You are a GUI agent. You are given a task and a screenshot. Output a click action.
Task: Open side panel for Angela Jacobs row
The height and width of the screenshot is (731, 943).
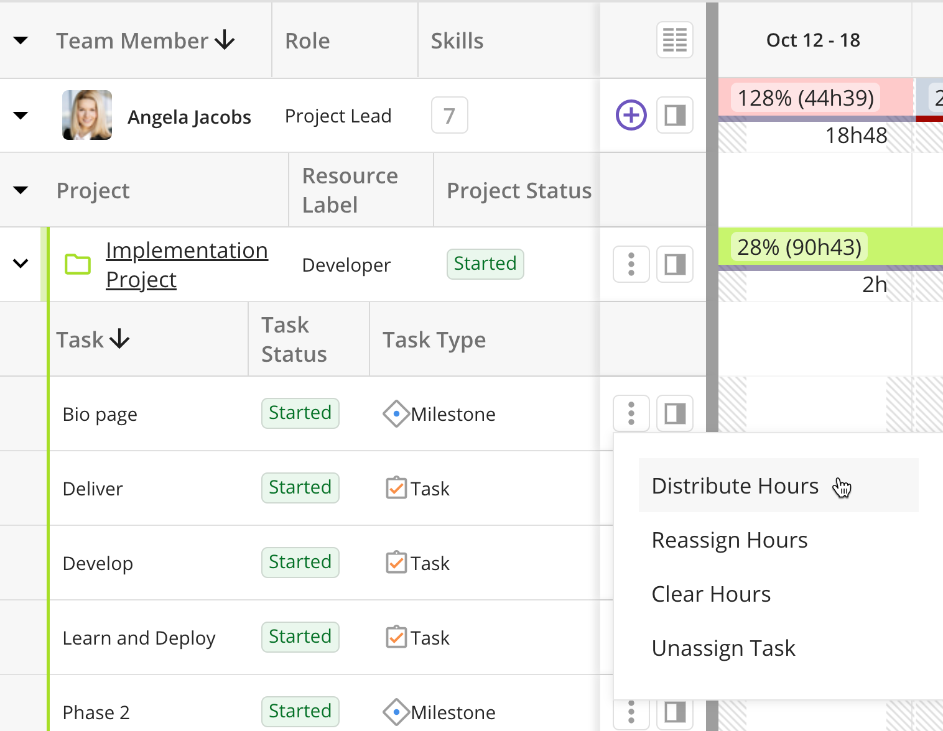pyautogui.click(x=674, y=115)
